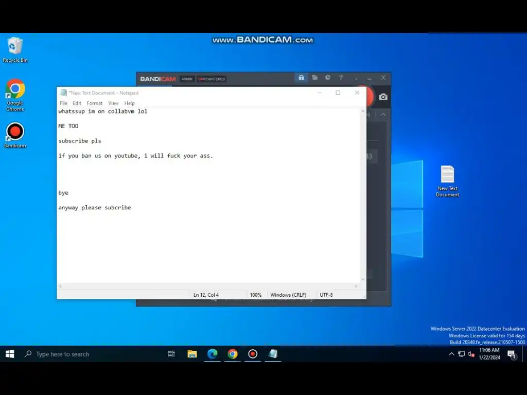
Task: Open the Notepad Edit menu
Action: point(77,103)
